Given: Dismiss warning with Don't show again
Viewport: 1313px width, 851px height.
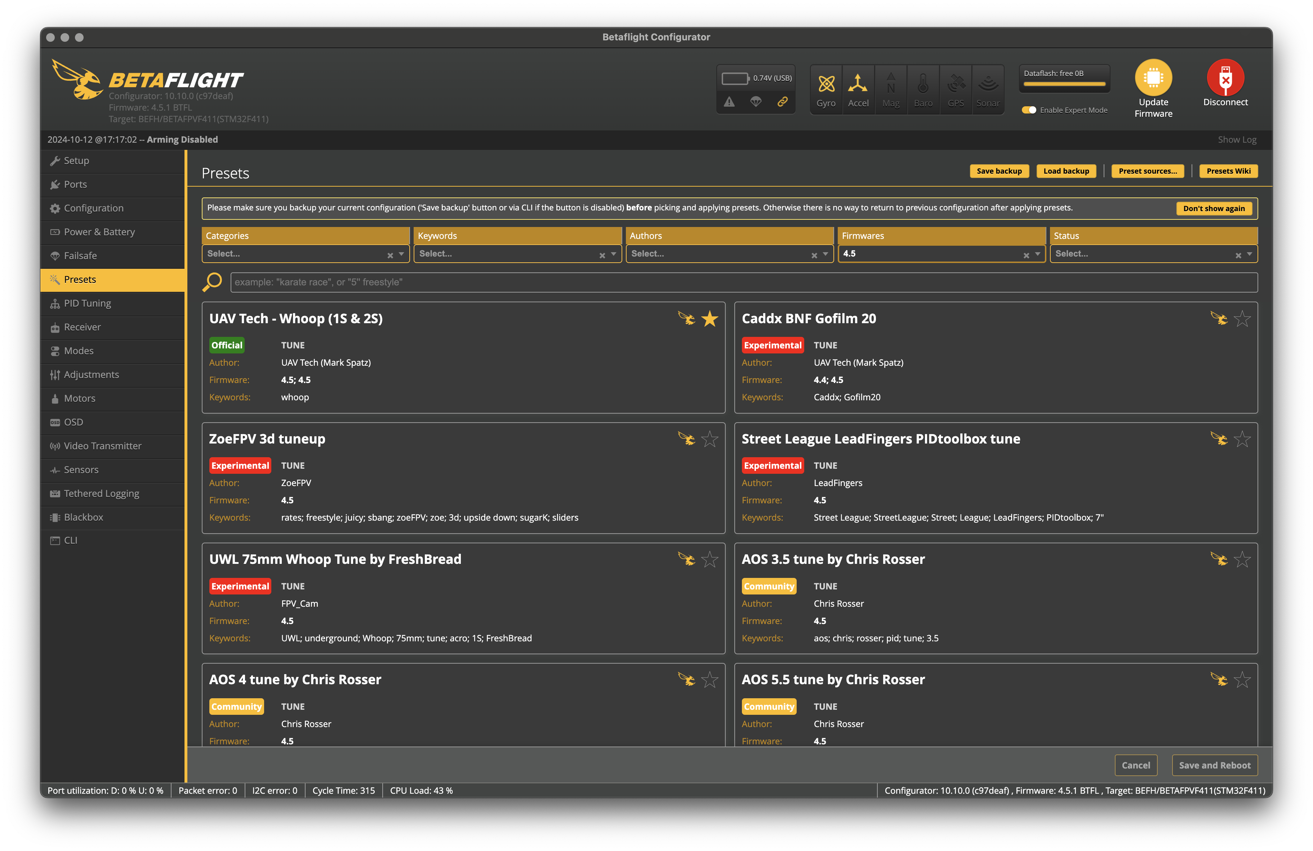Looking at the screenshot, I should (x=1214, y=208).
